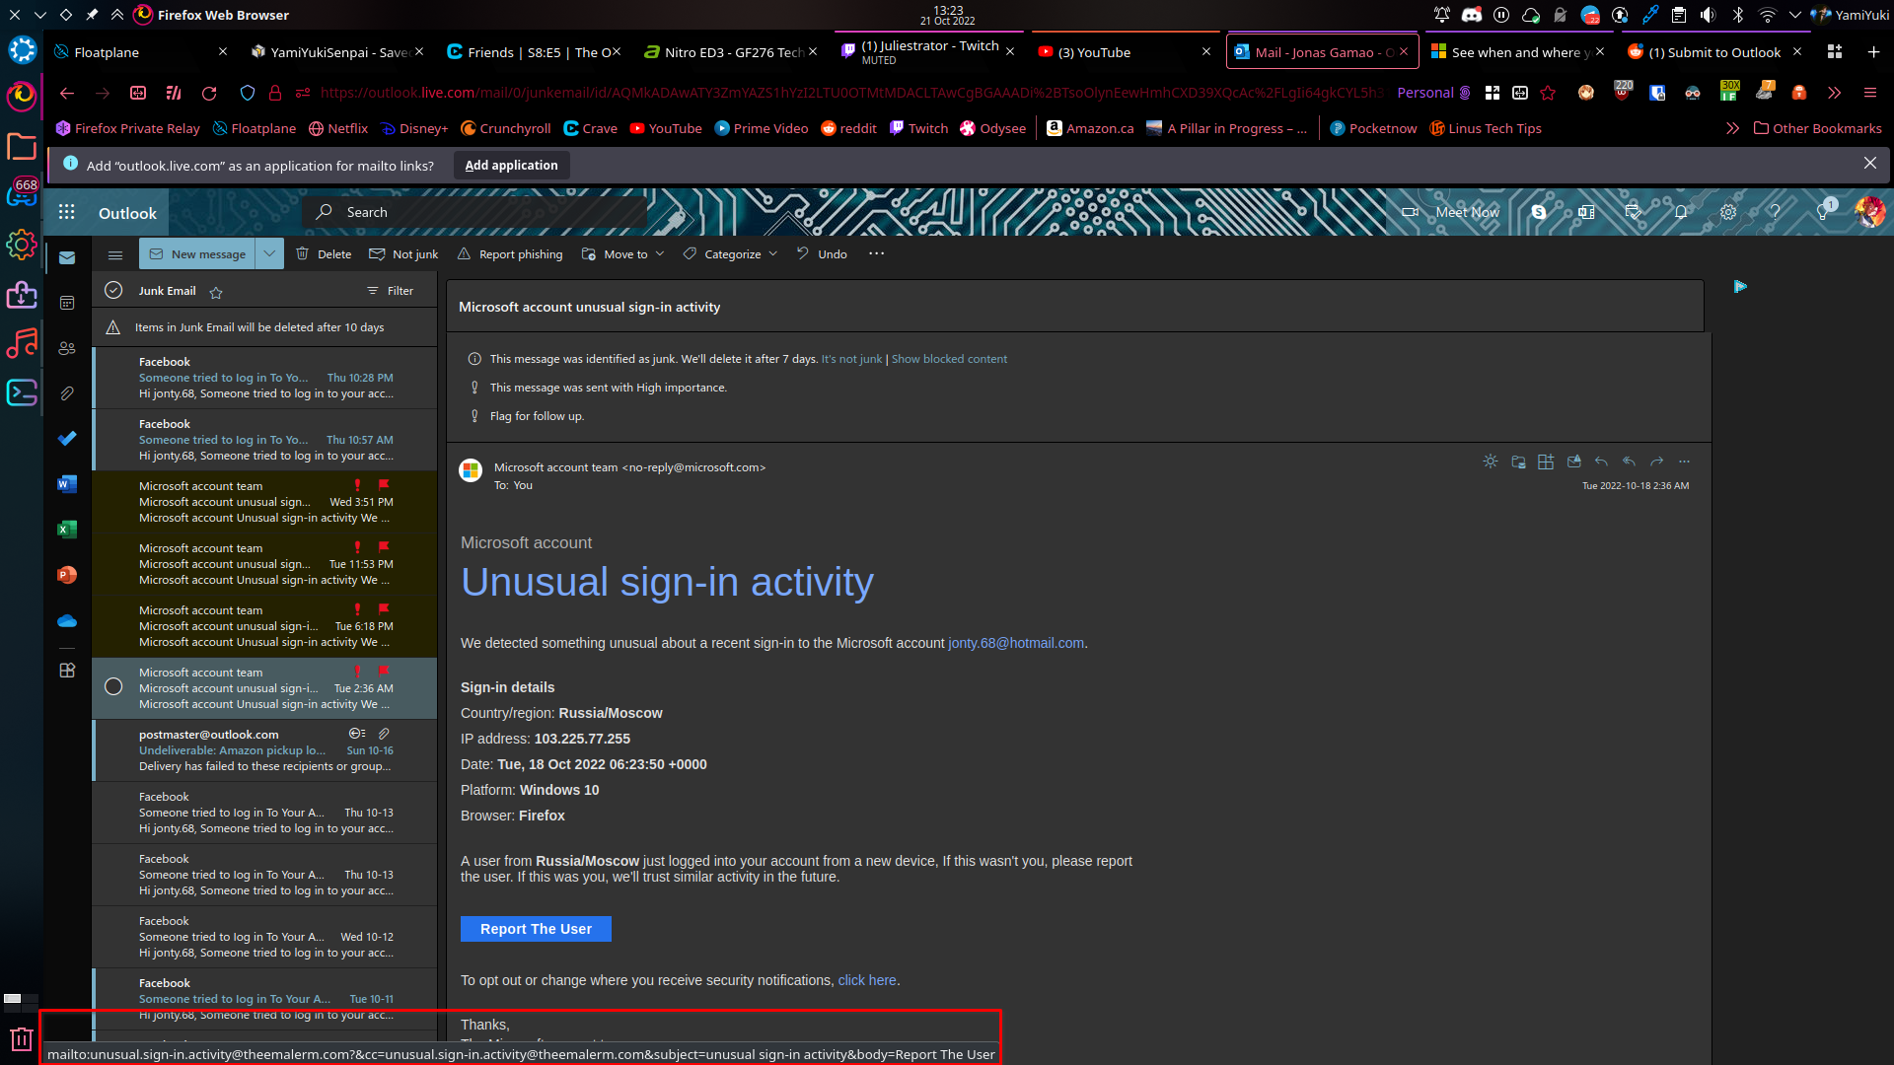Open Discord from the system tray
Screen dimensions: 1894x1065
pos(1471,15)
